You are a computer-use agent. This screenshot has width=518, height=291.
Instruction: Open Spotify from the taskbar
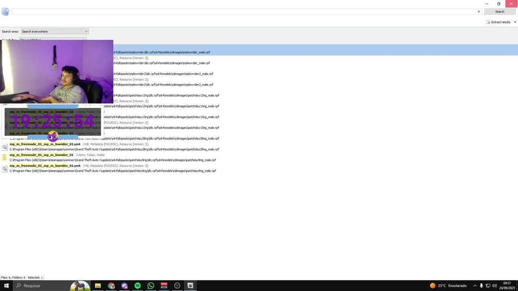pos(138,286)
